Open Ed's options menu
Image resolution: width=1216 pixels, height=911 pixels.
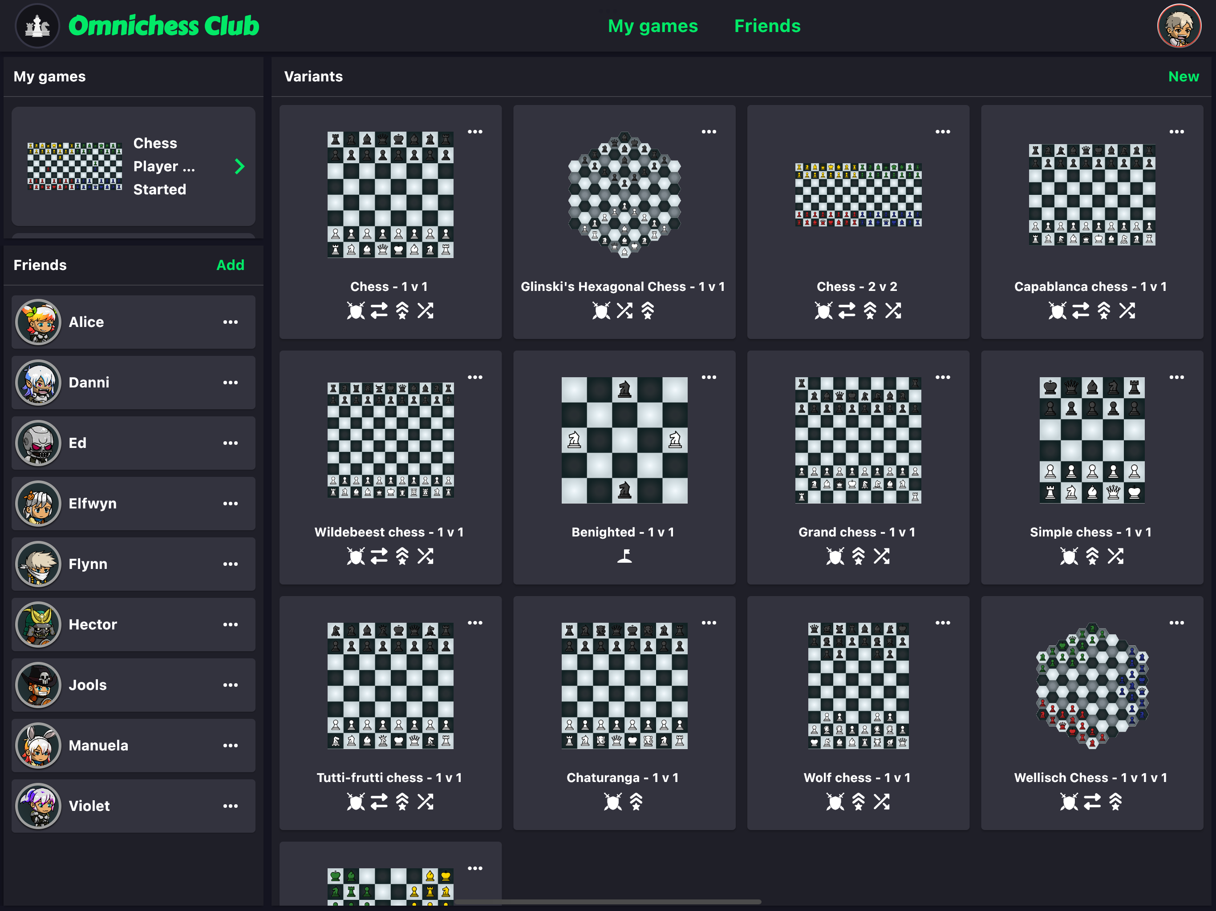(230, 443)
